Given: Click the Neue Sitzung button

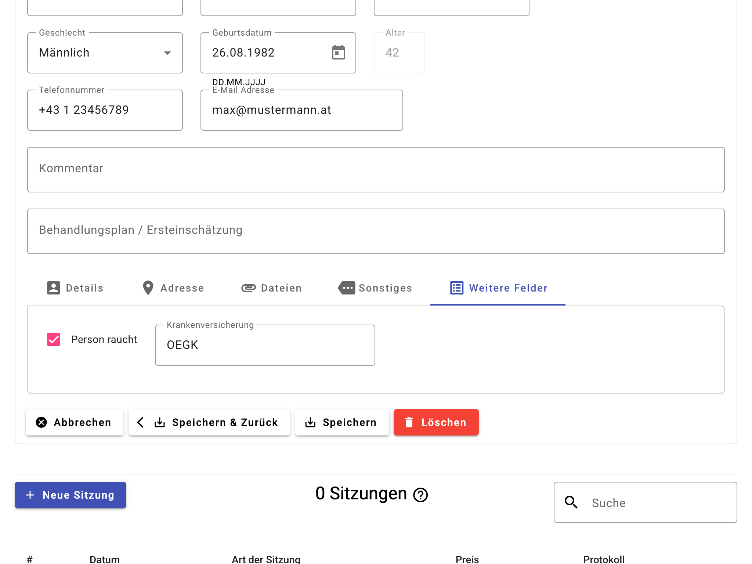Looking at the screenshot, I should pyautogui.click(x=70, y=495).
